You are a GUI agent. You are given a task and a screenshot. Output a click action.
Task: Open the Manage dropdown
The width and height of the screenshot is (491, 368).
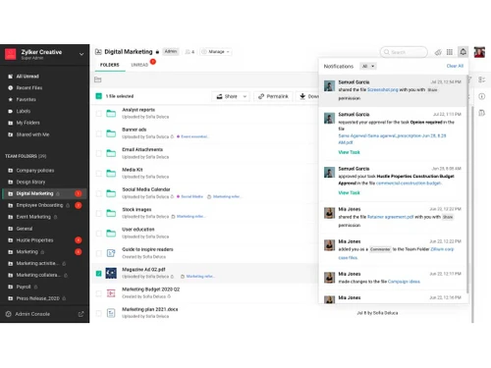(x=216, y=52)
